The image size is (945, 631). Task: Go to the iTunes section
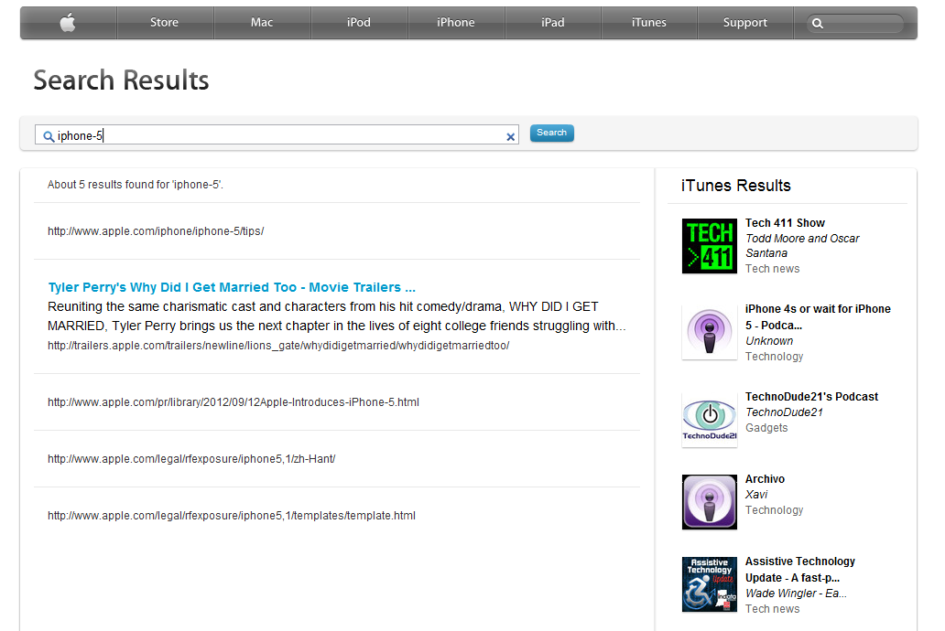(x=649, y=23)
